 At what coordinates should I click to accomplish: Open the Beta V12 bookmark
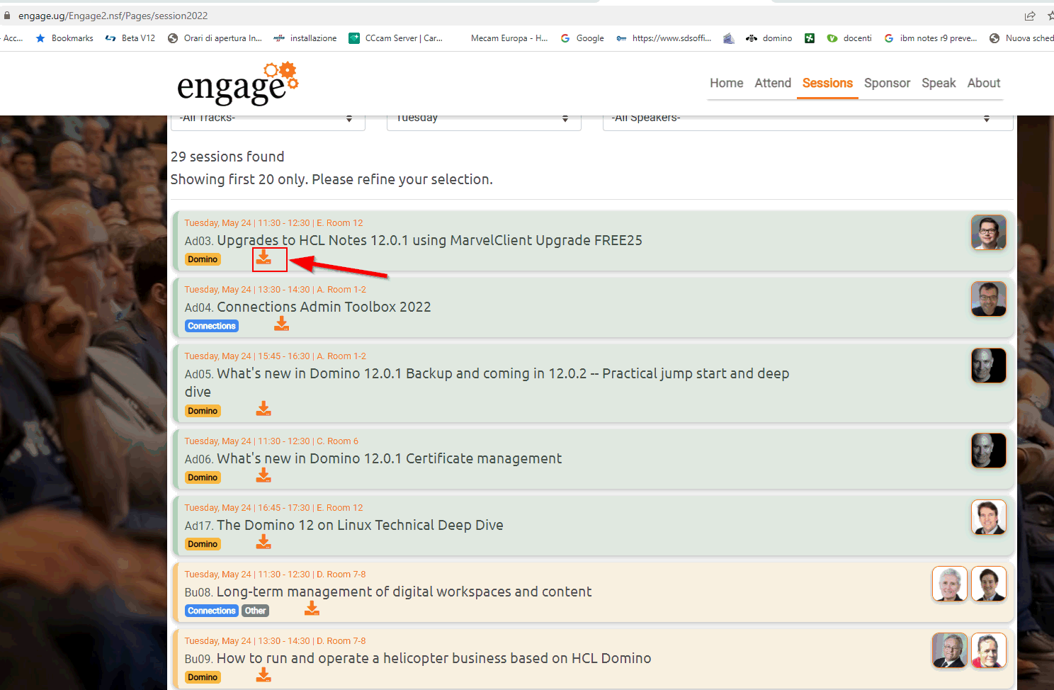coord(130,38)
